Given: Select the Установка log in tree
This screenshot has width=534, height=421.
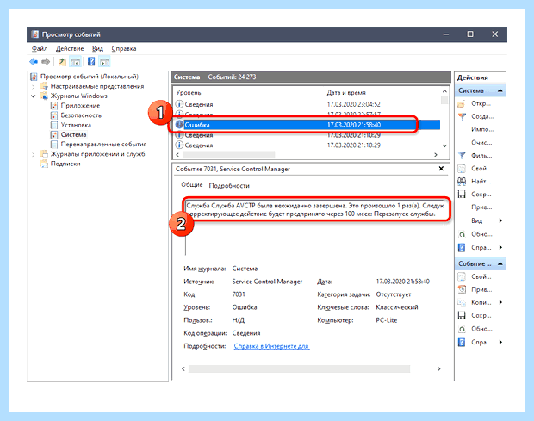Looking at the screenshot, I should coord(76,125).
